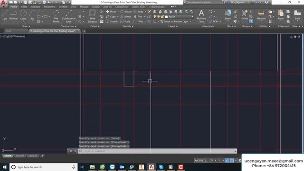This screenshot has width=304, height=171.
Task: Click the BOM tool
Action: [x=214, y=21]
